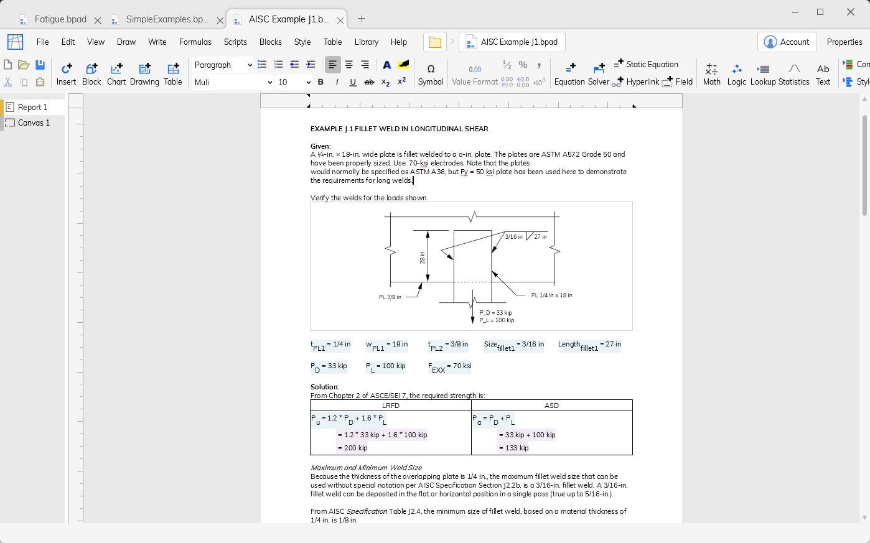Open the Muli font dropdown
Screen dimensions: 870x543
click(x=233, y=82)
